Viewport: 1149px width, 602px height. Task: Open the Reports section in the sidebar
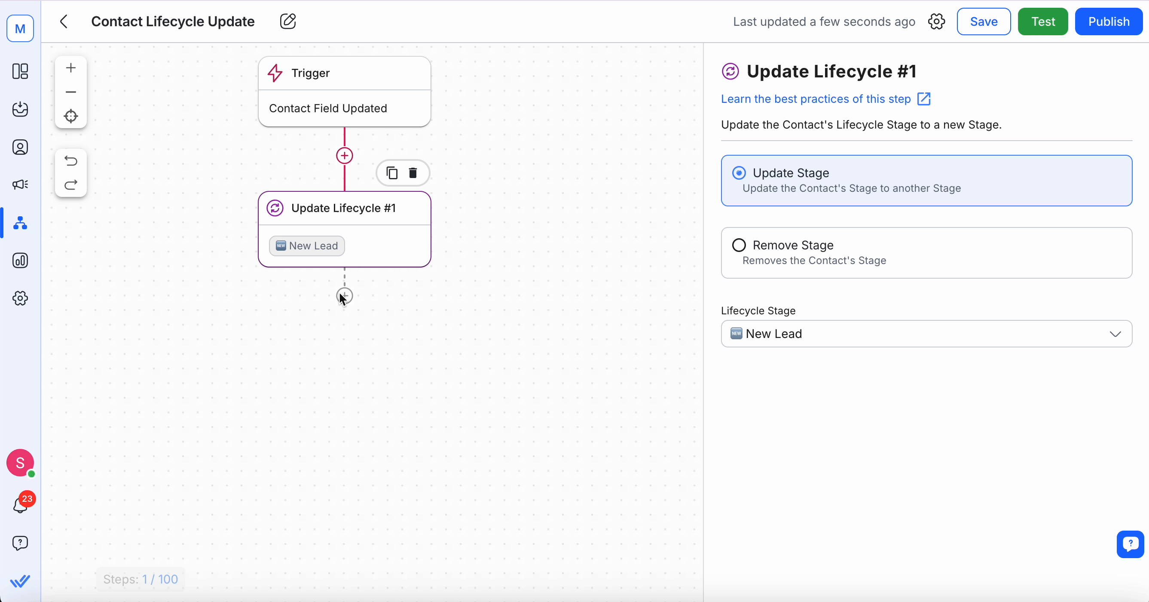pos(20,260)
